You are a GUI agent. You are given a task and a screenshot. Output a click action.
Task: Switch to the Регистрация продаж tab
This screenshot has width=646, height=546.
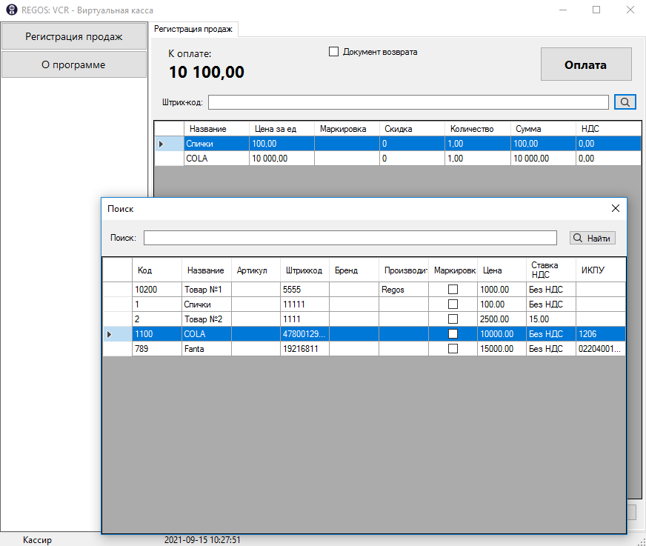(x=193, y=29)
